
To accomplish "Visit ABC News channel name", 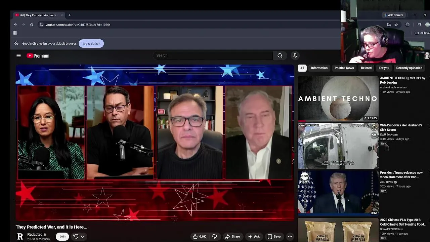I will pos(386,182).
